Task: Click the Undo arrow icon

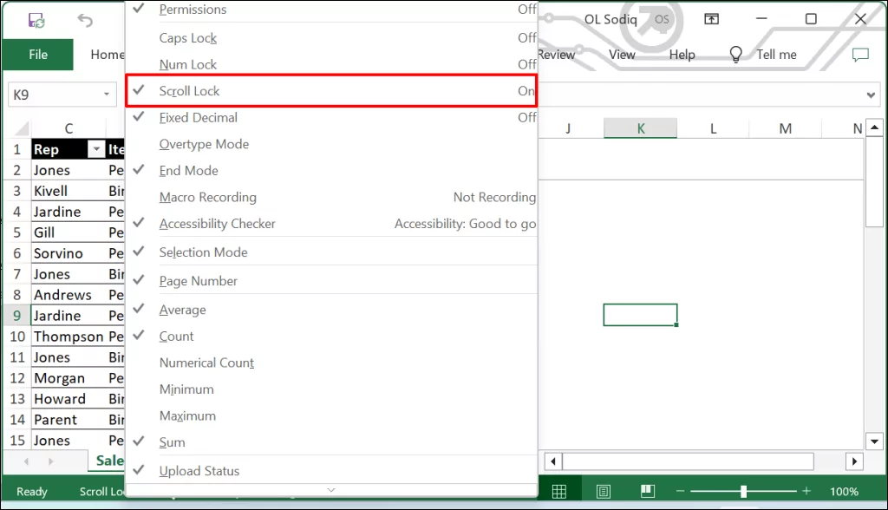Action: (x=85, y=19)
